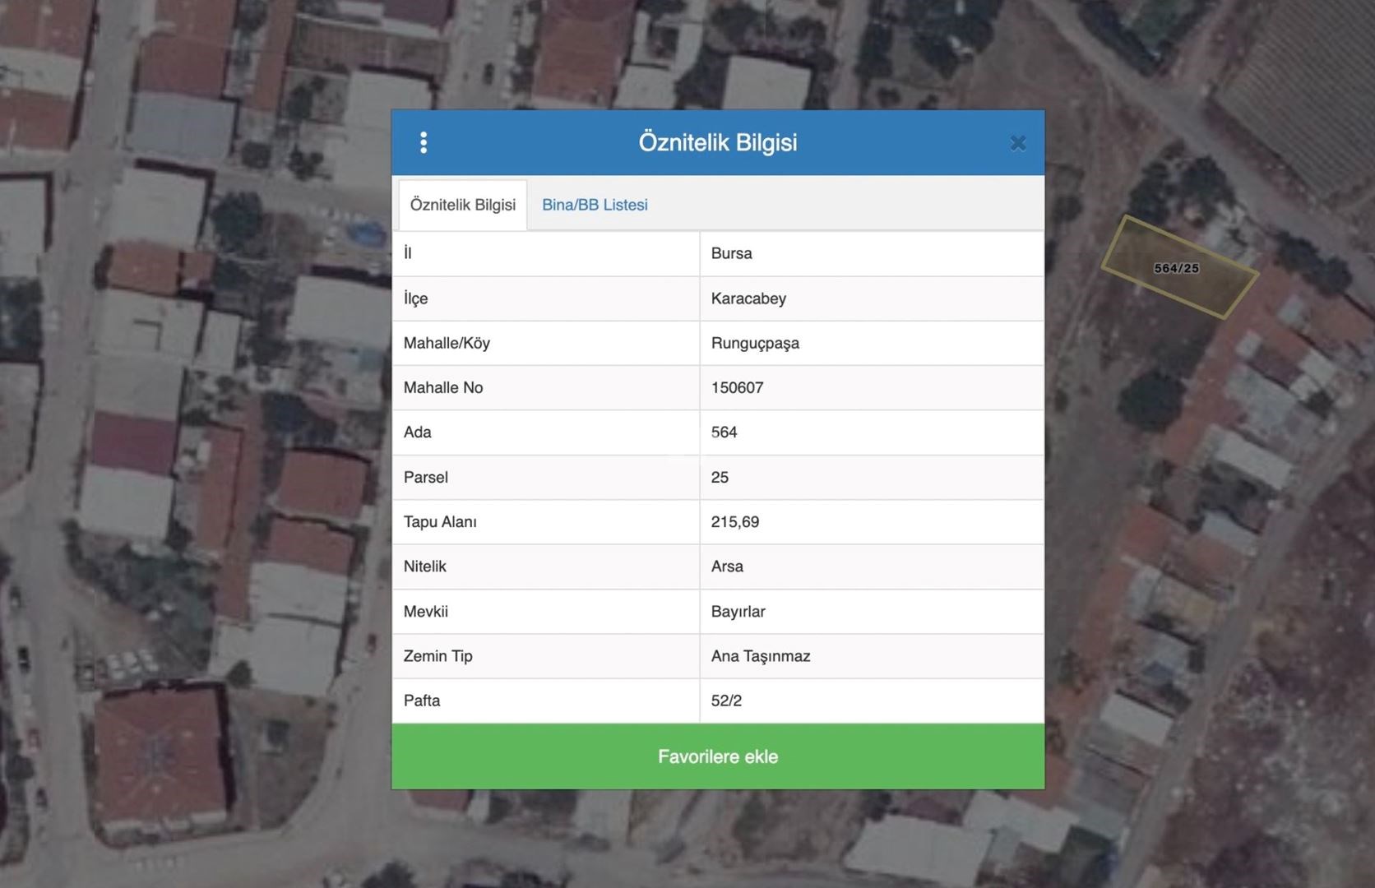The height and width of the screenshot is (888, 1375).
Task: Click the Bursa province value
Action: coord(731,253)
